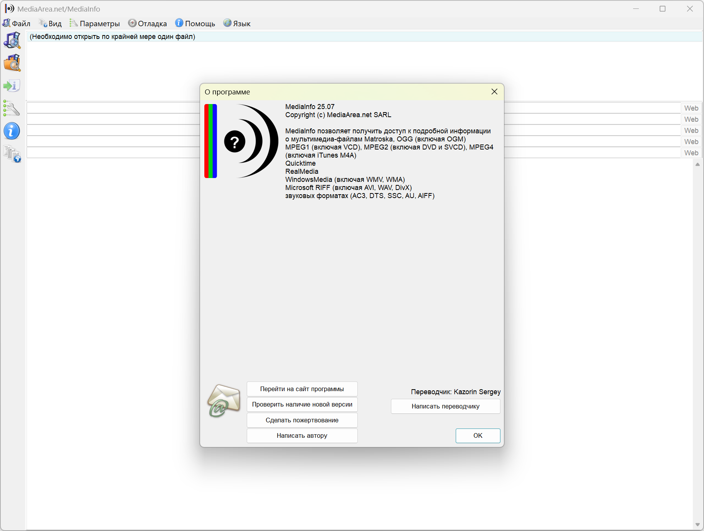The image size is (704, 531).
Task: Click the view mode icon at sidebar bottom
Action: 12,154
